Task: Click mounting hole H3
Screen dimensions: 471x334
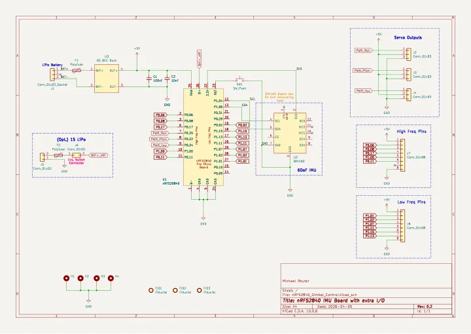Action: (x=96, y=278)
